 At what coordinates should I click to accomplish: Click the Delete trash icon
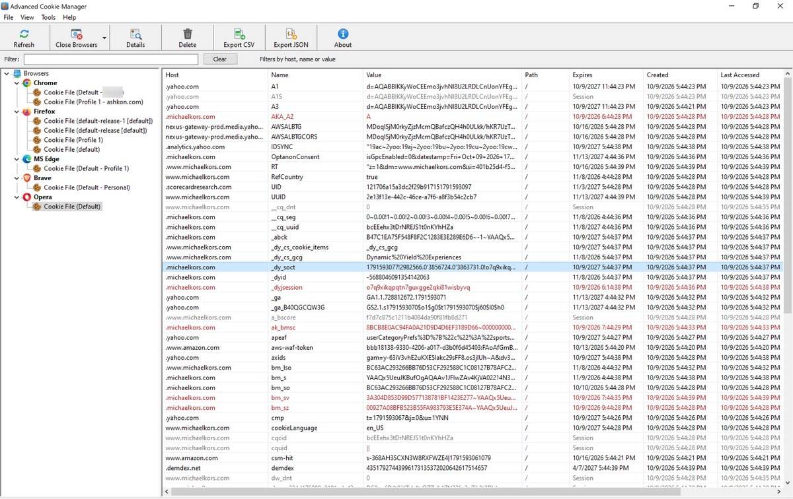click(188, 34)
